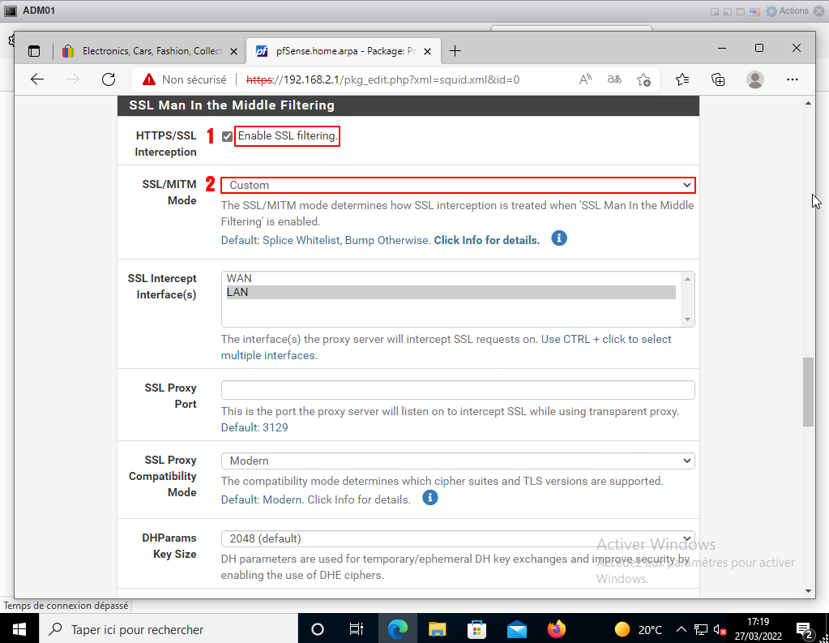Open the SSL/MITM Mode dropdown

click(458, 185)
